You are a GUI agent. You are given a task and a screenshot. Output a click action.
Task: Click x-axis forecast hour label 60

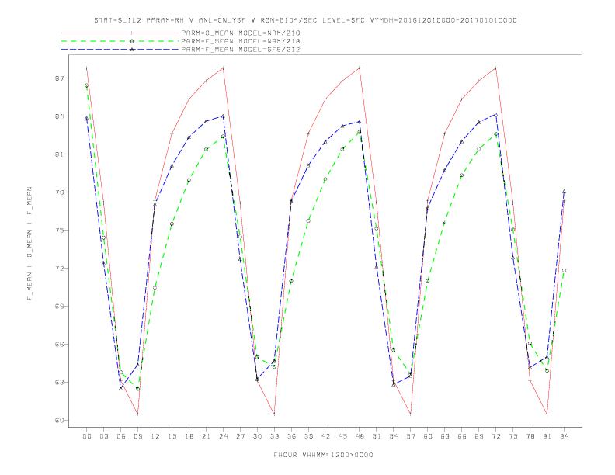pos(428,436)
